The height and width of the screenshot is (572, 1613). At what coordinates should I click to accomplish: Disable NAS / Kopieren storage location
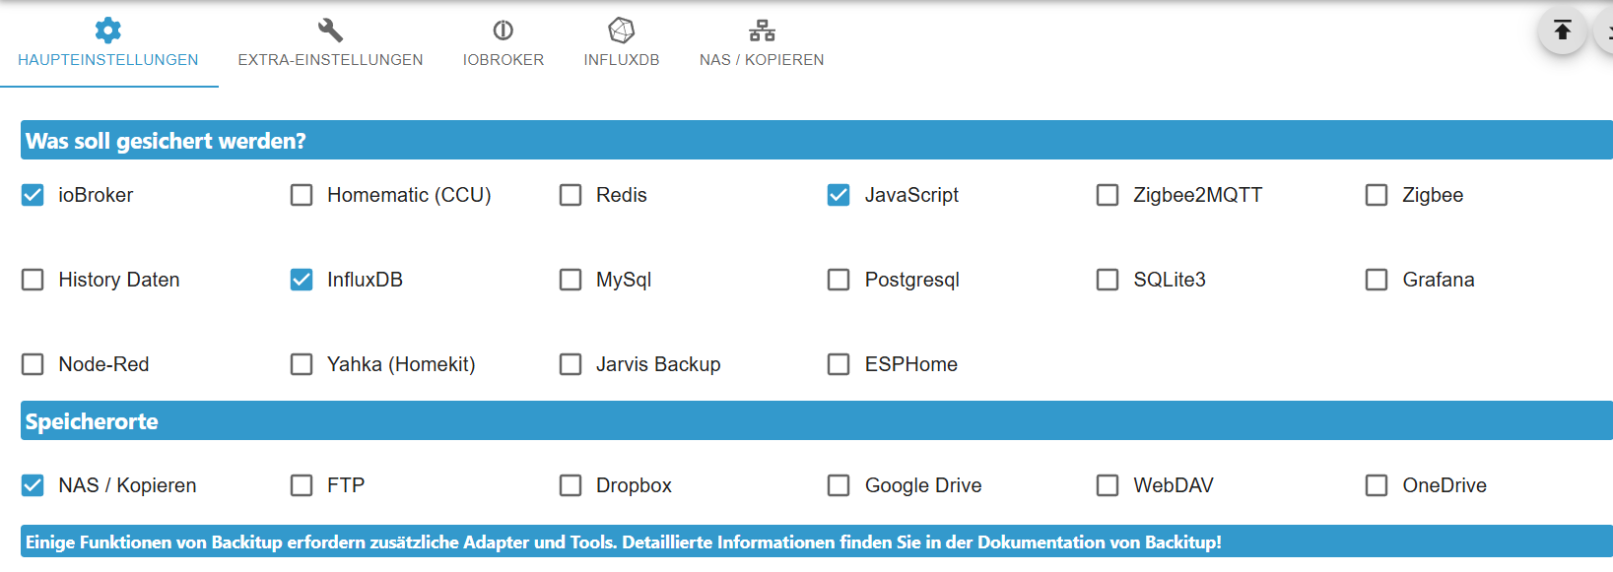[33, 485]
